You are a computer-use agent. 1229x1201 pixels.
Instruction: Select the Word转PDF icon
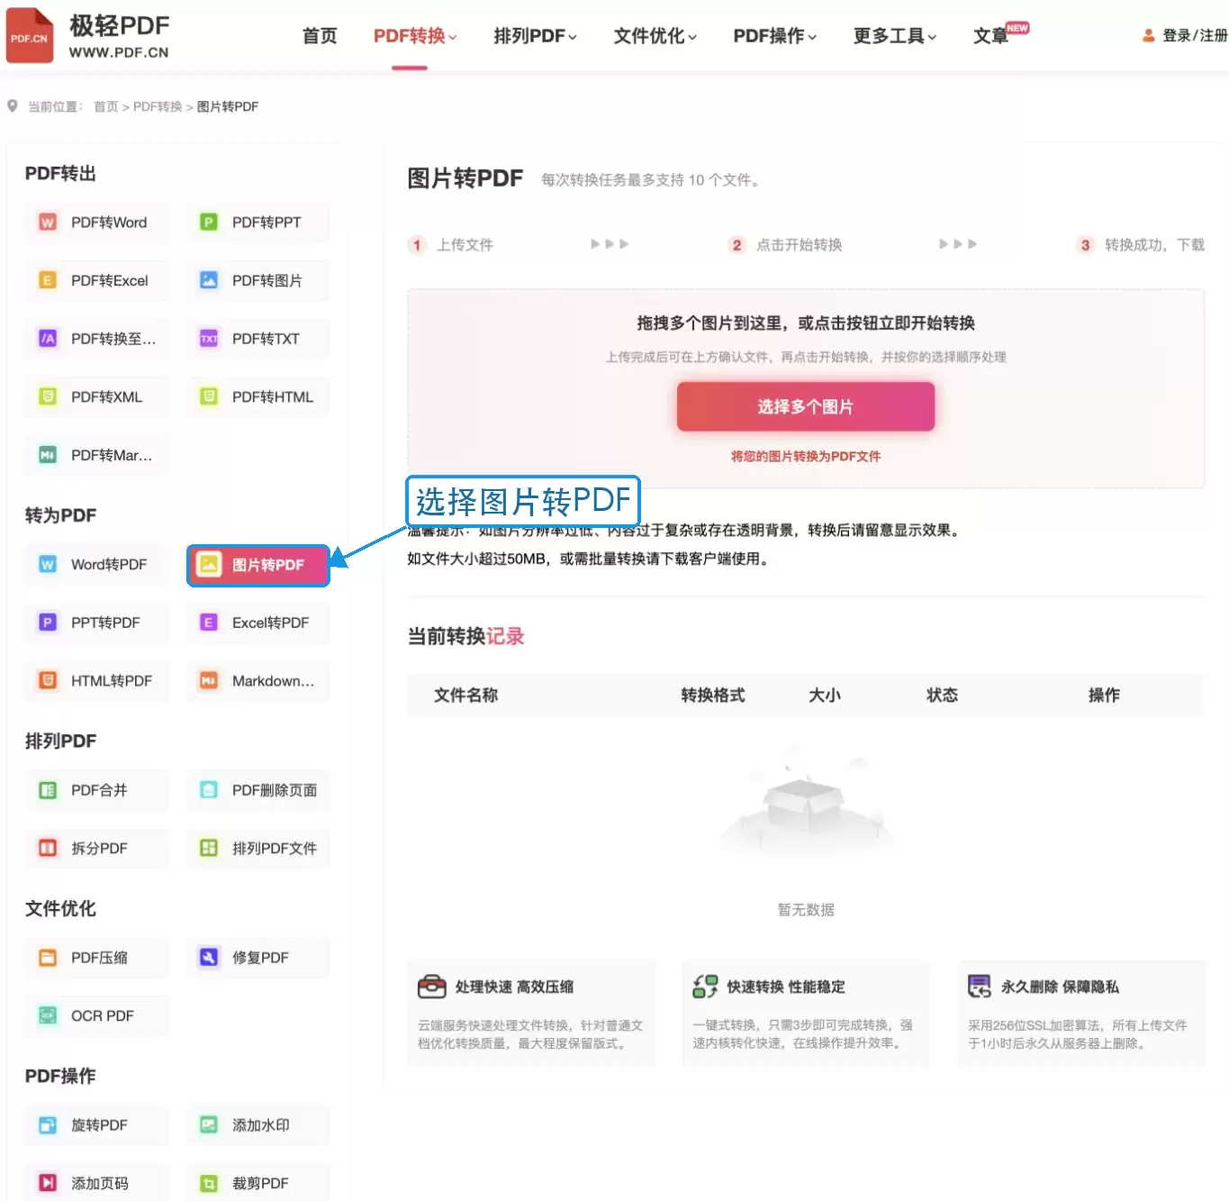[48, 564]
